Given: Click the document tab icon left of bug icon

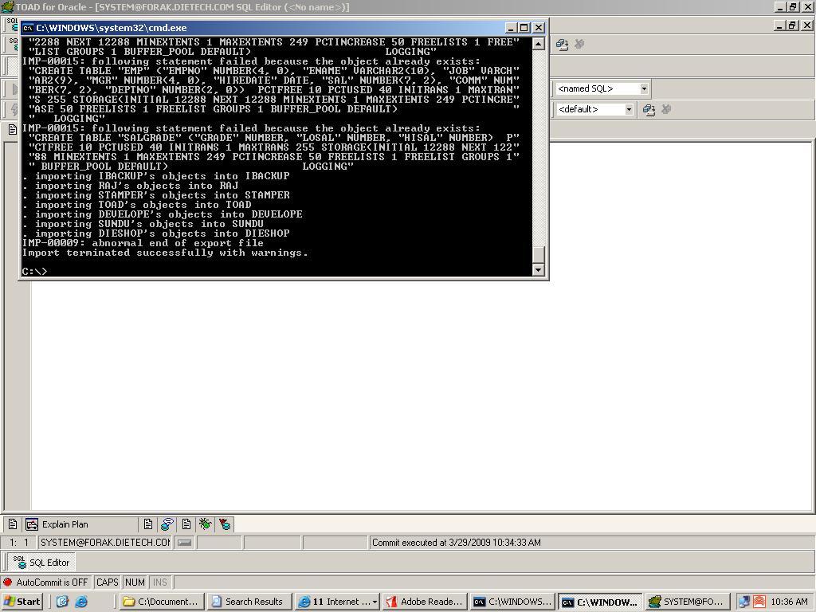Looking at the screenshot, I should 186,524.
